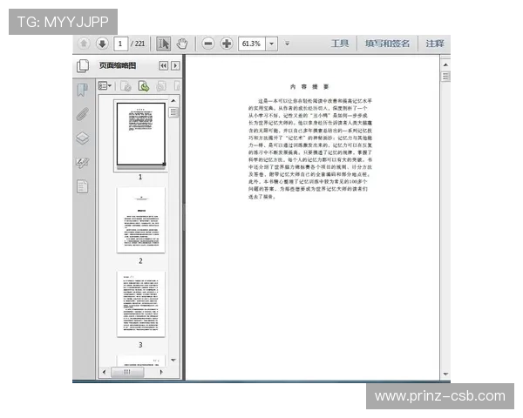Select page 1 thumbnail
The height and width of the screenshot is (418, 523).
tap(140, 134)
